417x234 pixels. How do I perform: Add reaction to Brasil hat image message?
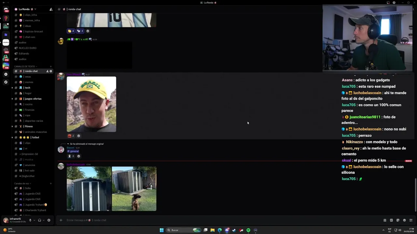79,136
